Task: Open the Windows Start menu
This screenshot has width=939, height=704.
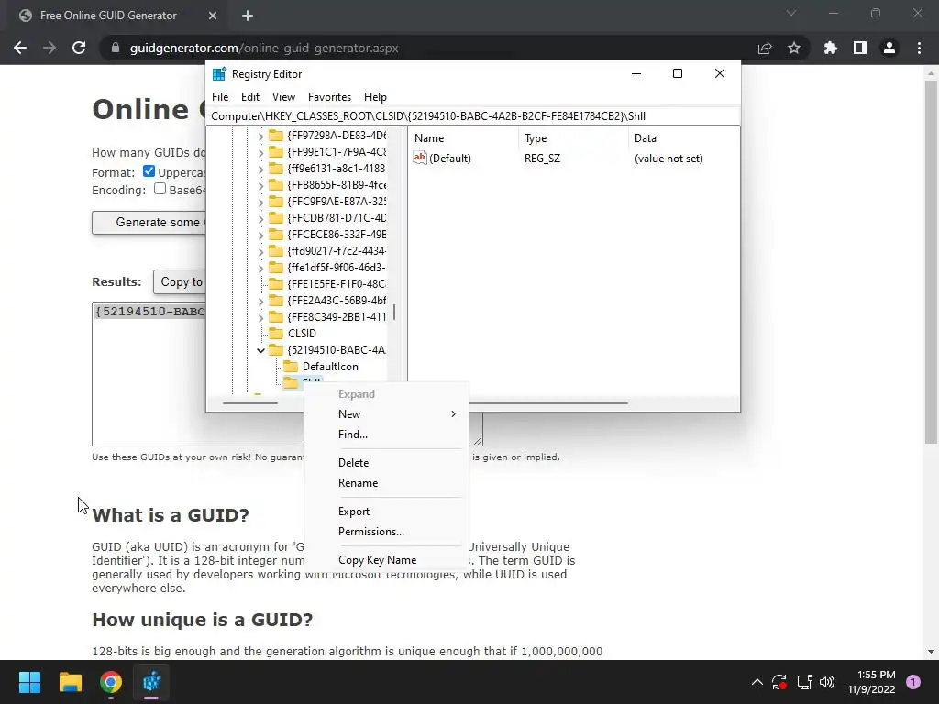Action: click(x=29, y=682)
